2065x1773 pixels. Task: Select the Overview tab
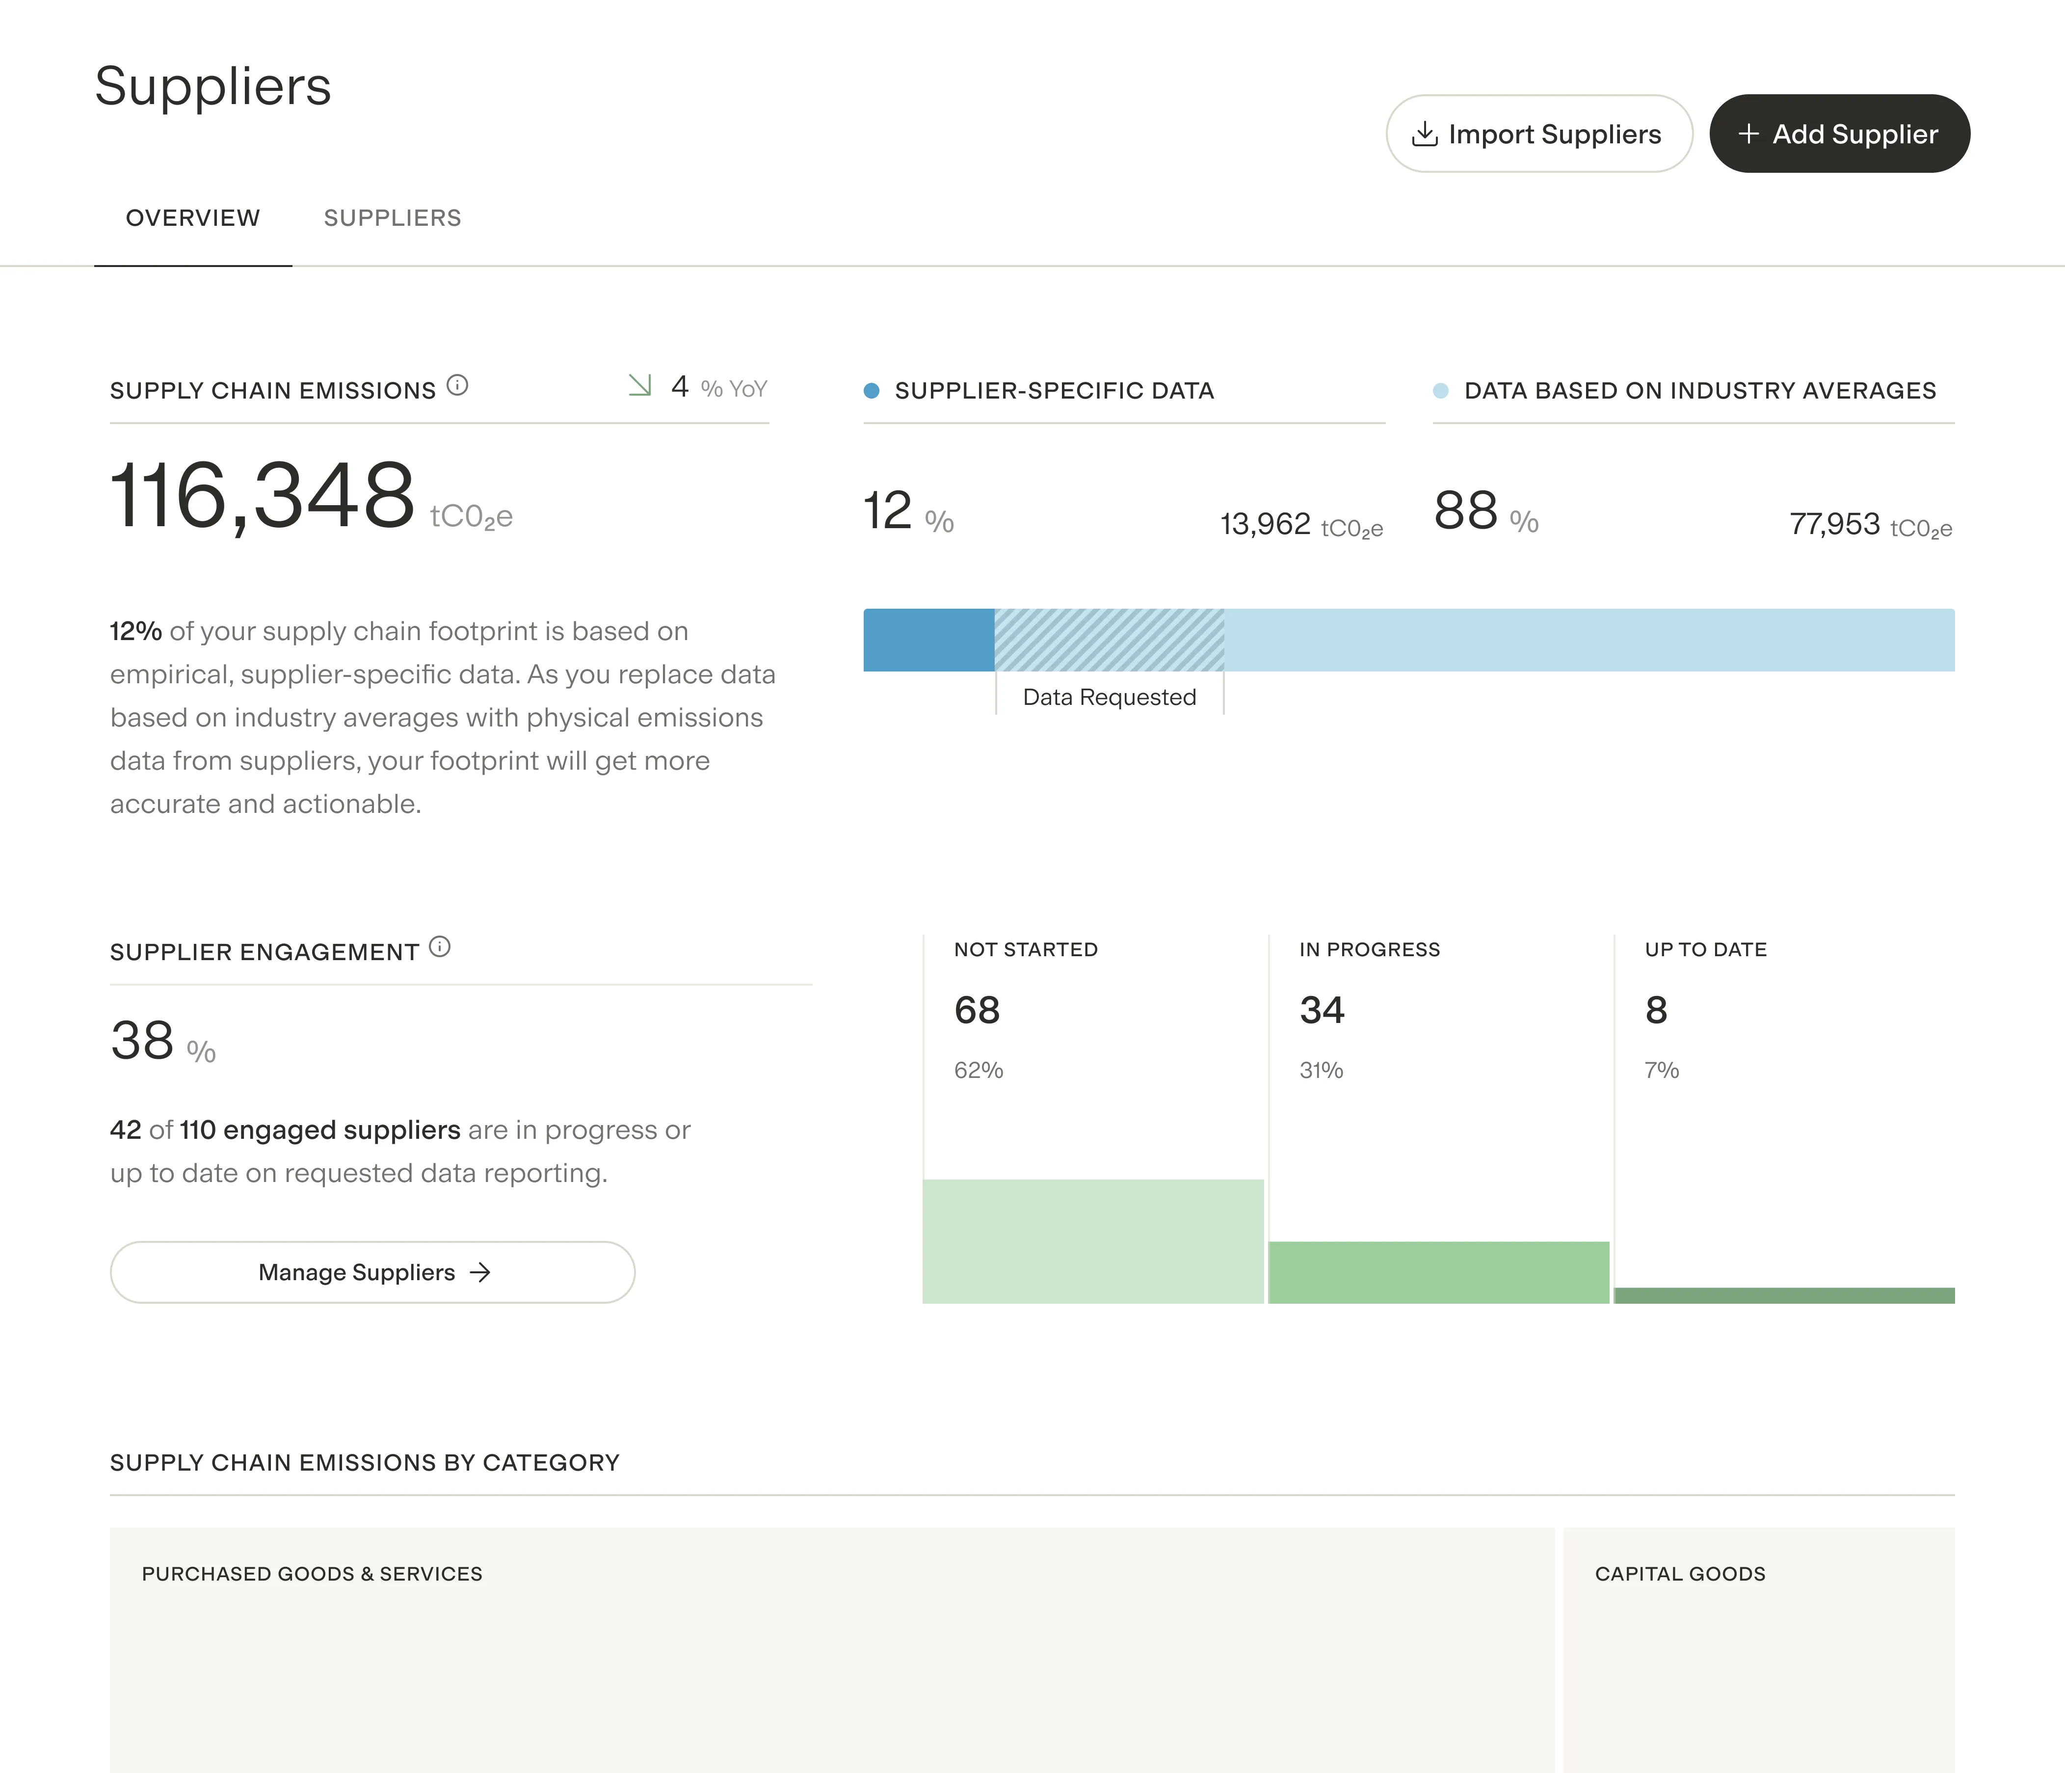(x=192, y=217)
